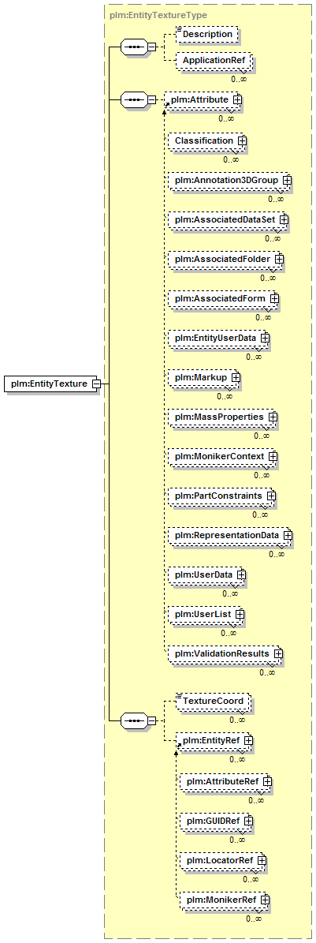Collapse the plm:EntityTexture root node
The height and width of the screenshot is (943, 316).
pyautogui.click(x=96, y=384)
